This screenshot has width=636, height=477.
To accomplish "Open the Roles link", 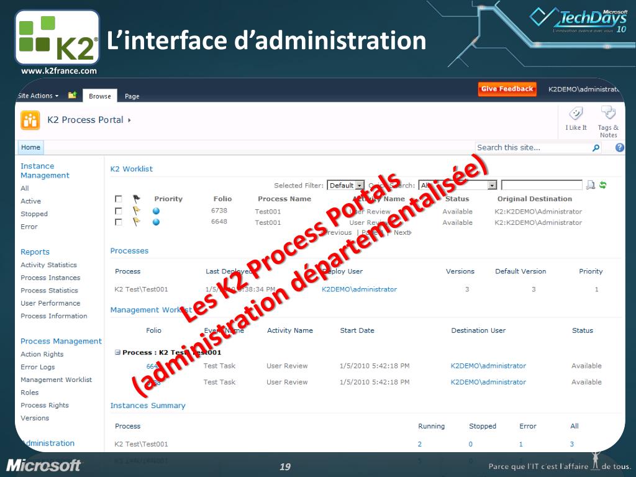I will [x=30, y=393].
